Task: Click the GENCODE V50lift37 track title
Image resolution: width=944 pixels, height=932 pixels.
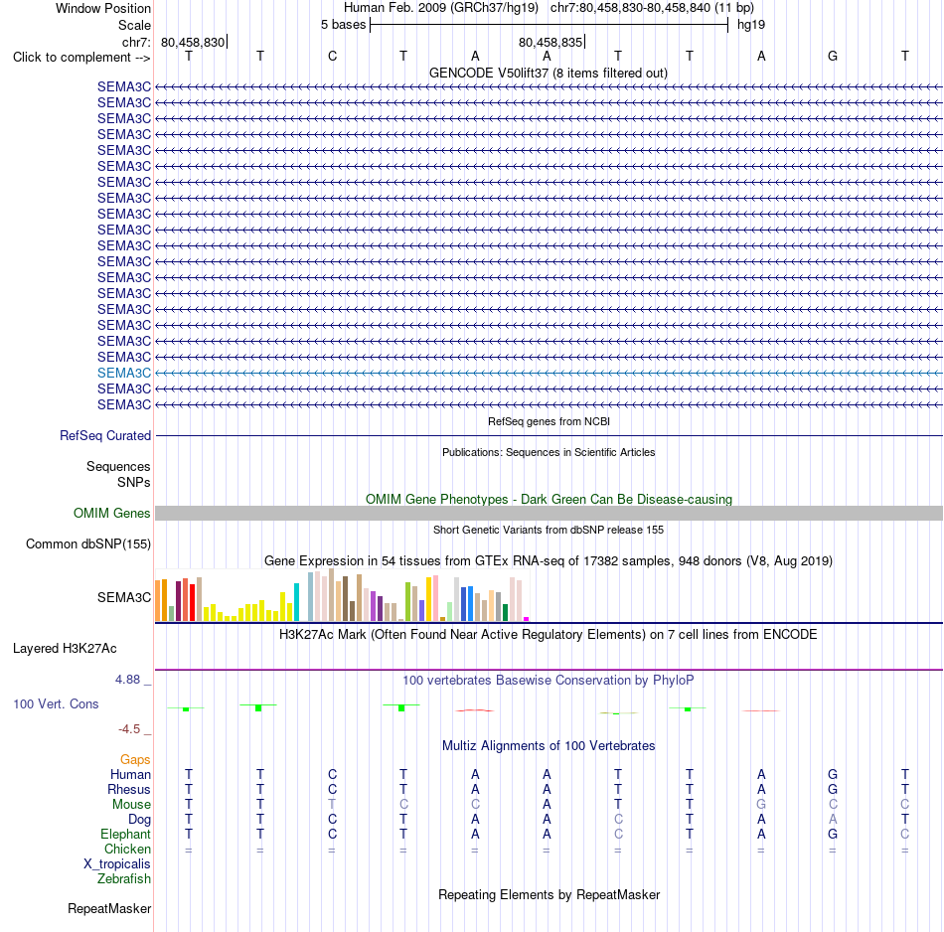Action: 548,73
